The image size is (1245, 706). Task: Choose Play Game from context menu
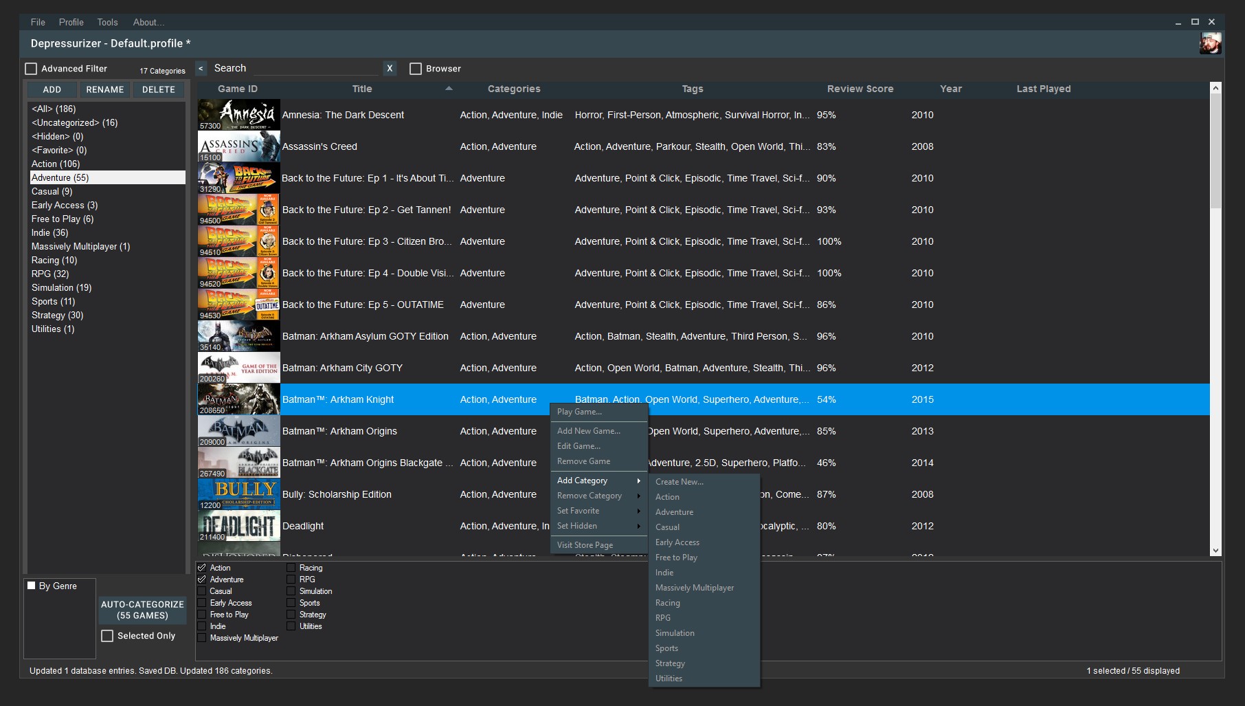tap(598, 412)
